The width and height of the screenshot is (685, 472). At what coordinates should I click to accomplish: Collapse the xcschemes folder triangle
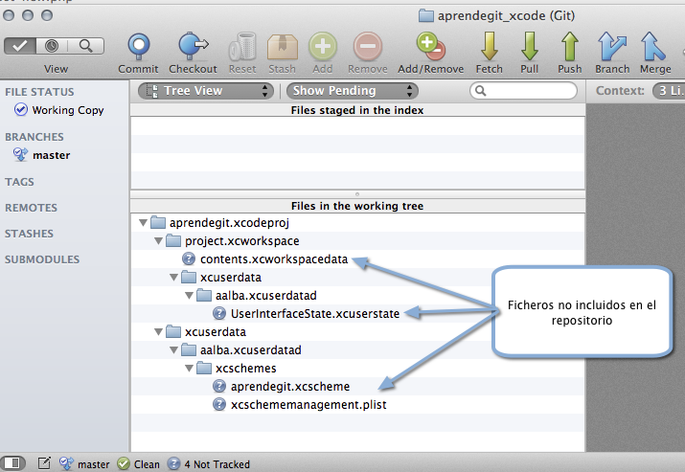(x=189, y=369)
